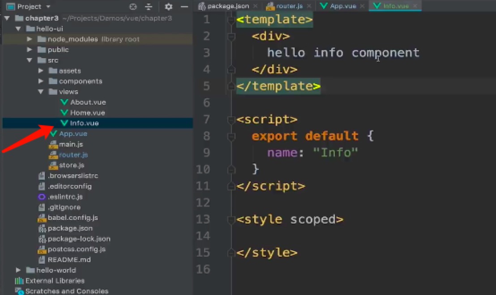Expand the components folder arrow
This screenshot has width=496, height=295.
coord(41,81)
